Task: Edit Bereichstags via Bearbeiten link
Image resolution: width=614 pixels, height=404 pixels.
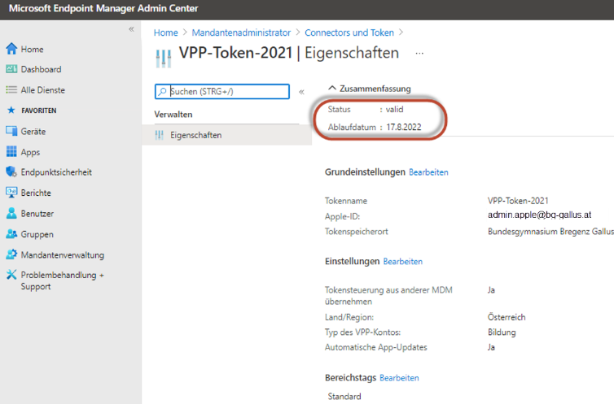Action: pos(399,378)
